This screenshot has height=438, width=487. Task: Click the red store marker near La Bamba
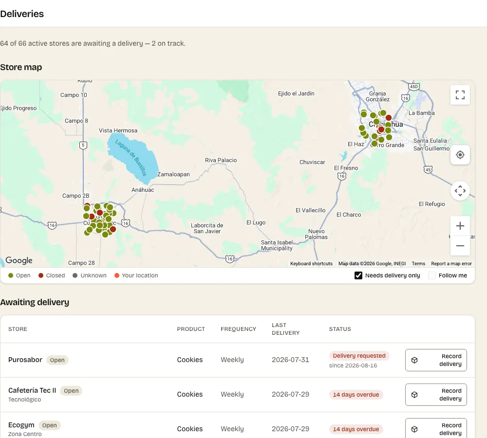(389, 118)
